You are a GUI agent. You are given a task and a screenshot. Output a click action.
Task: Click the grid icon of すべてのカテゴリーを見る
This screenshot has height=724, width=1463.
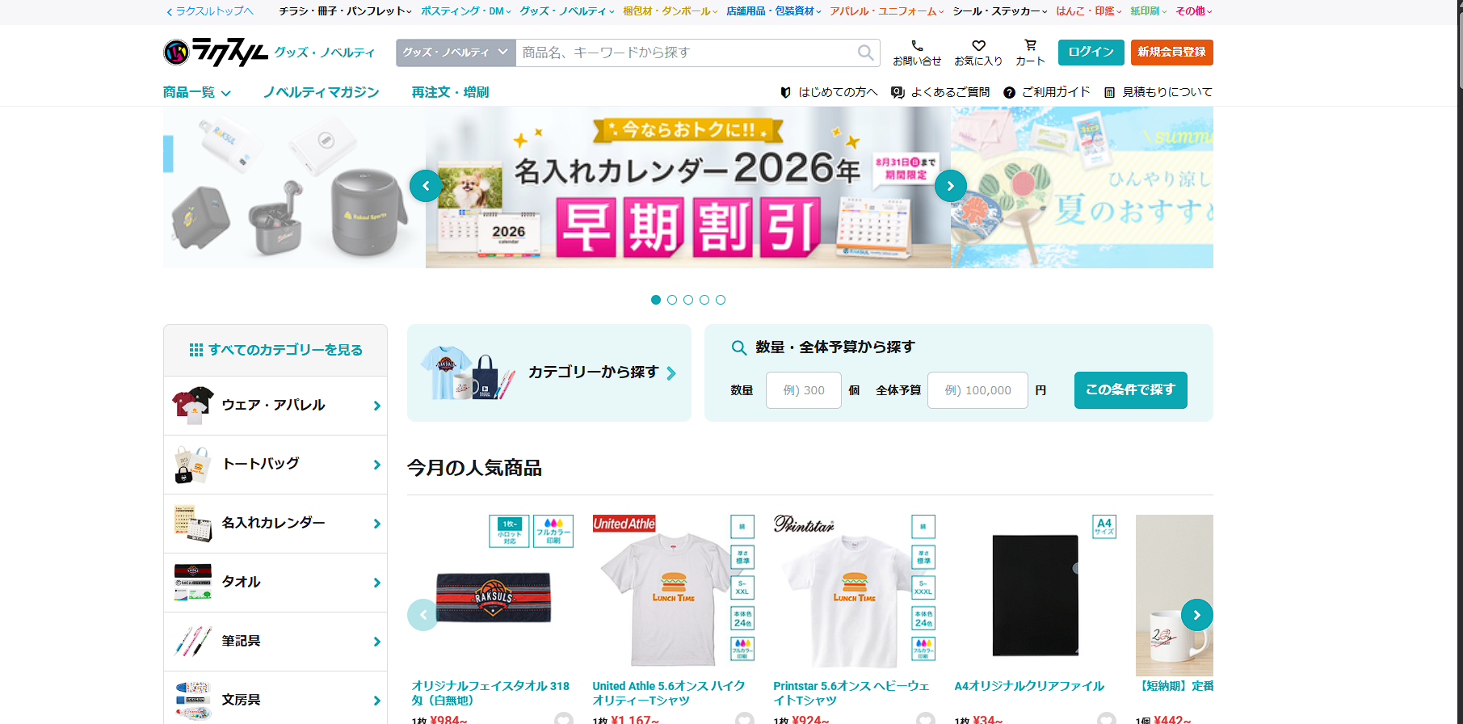(196, 350)
